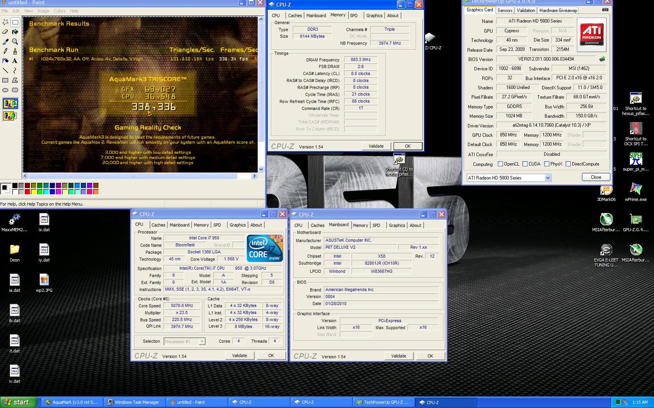The width and height of the screenshot is (654, 408).
Task: Toggle the PhysX checkbox in GPU-Z
Action: point(546,164)
